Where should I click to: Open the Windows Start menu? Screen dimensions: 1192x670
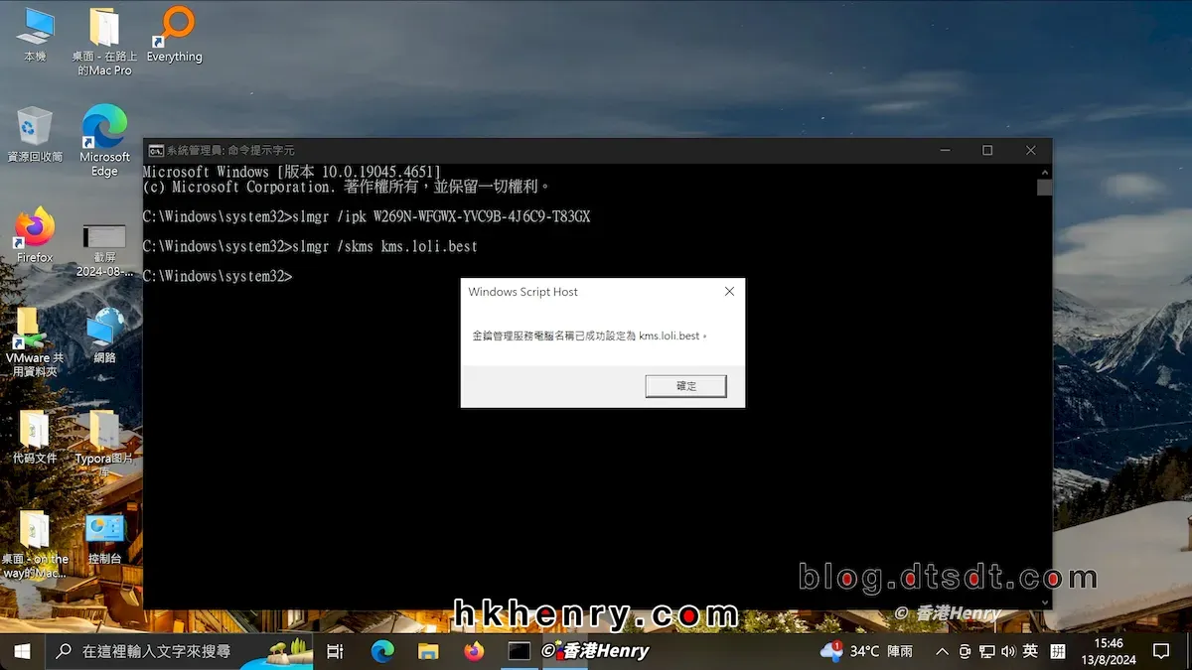point(20,651)
